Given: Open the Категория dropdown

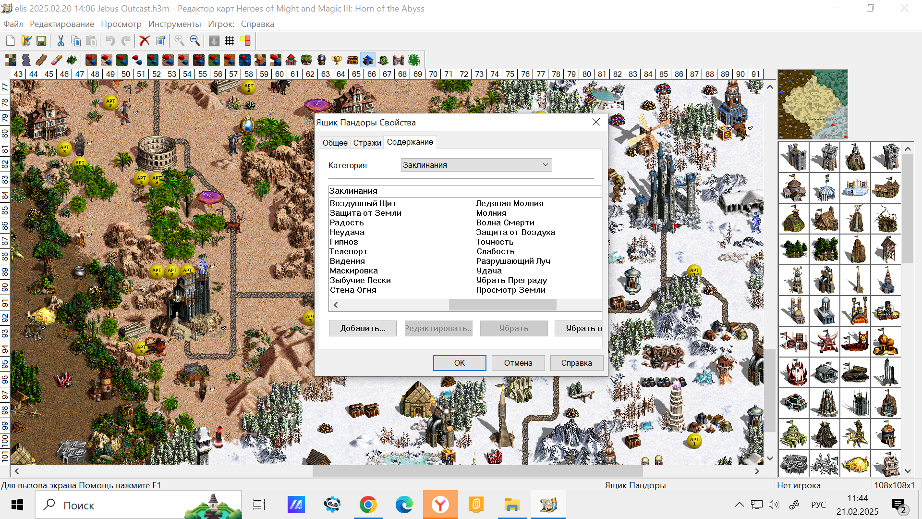Looking at the screenshot, I should click(x=476, y=165).
